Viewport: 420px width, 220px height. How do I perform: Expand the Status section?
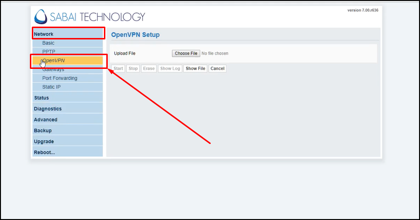(x=41, y=98)
